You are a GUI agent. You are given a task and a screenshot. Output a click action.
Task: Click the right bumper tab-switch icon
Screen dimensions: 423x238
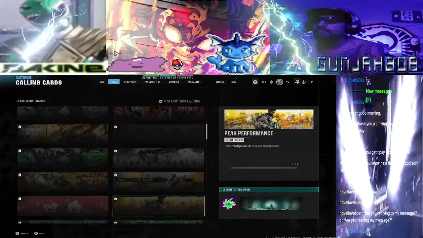(234, 82)
